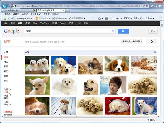Expand the 更多 menu in Google black bar

tap(87, 23)
